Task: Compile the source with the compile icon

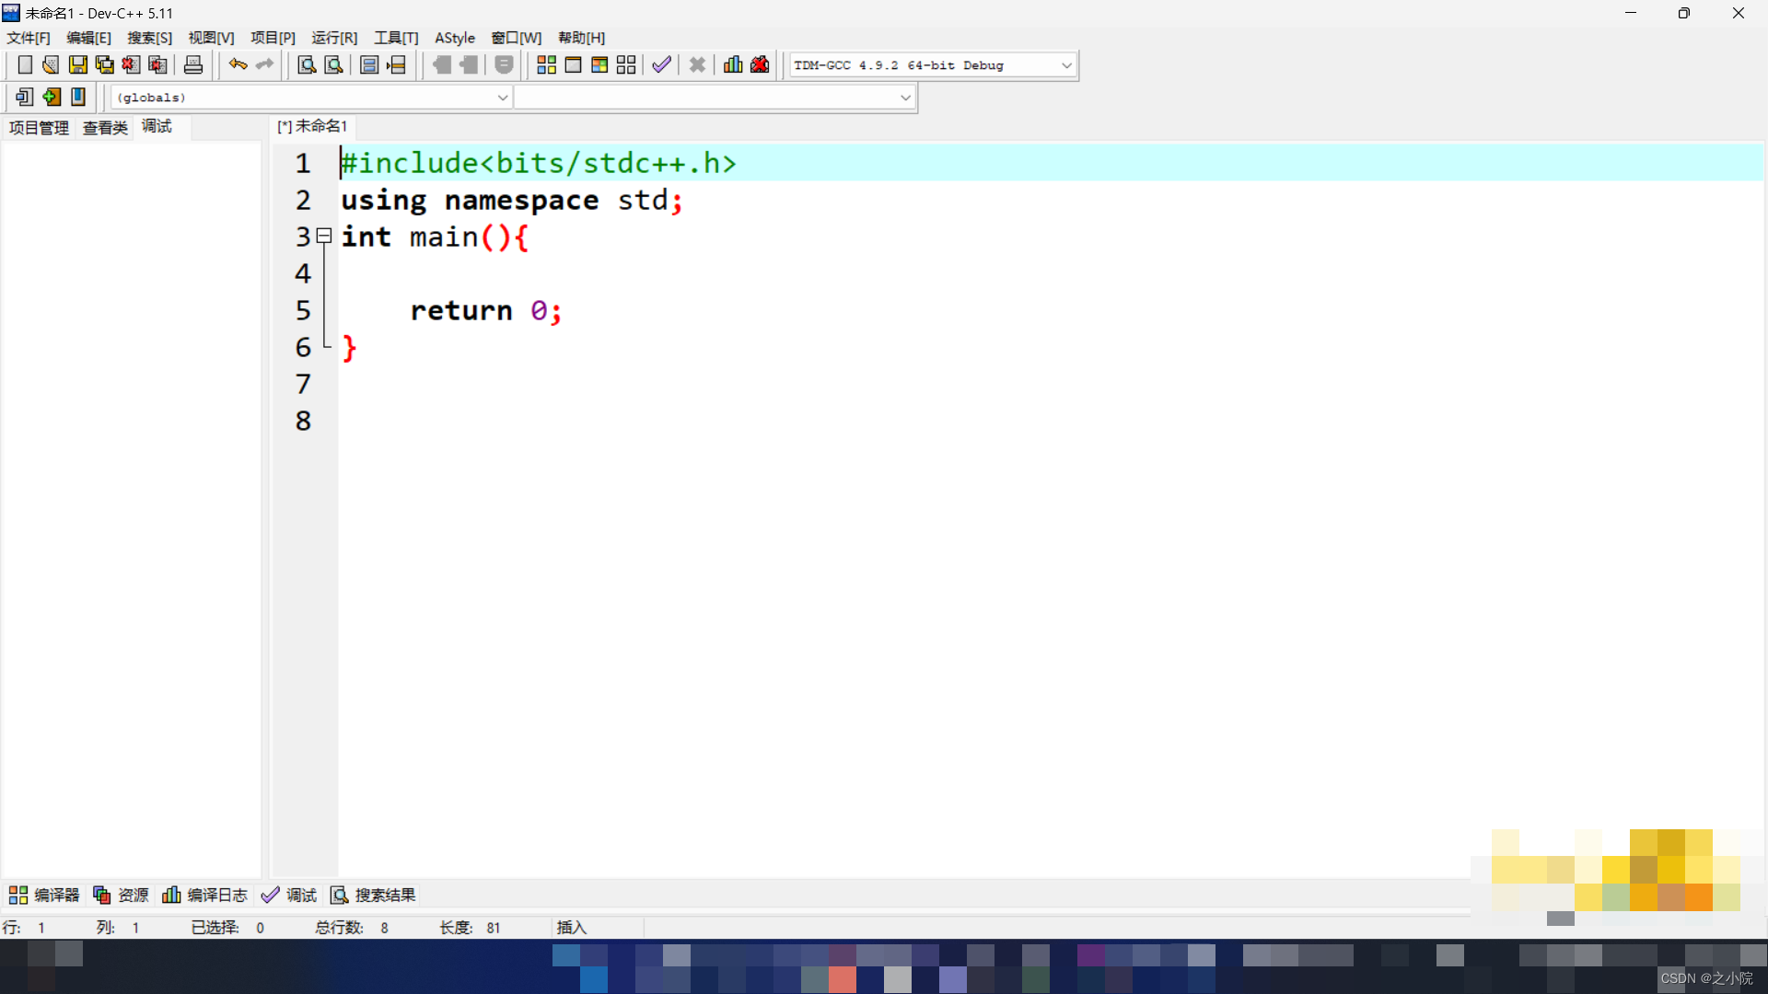Action: click(546, 64)
